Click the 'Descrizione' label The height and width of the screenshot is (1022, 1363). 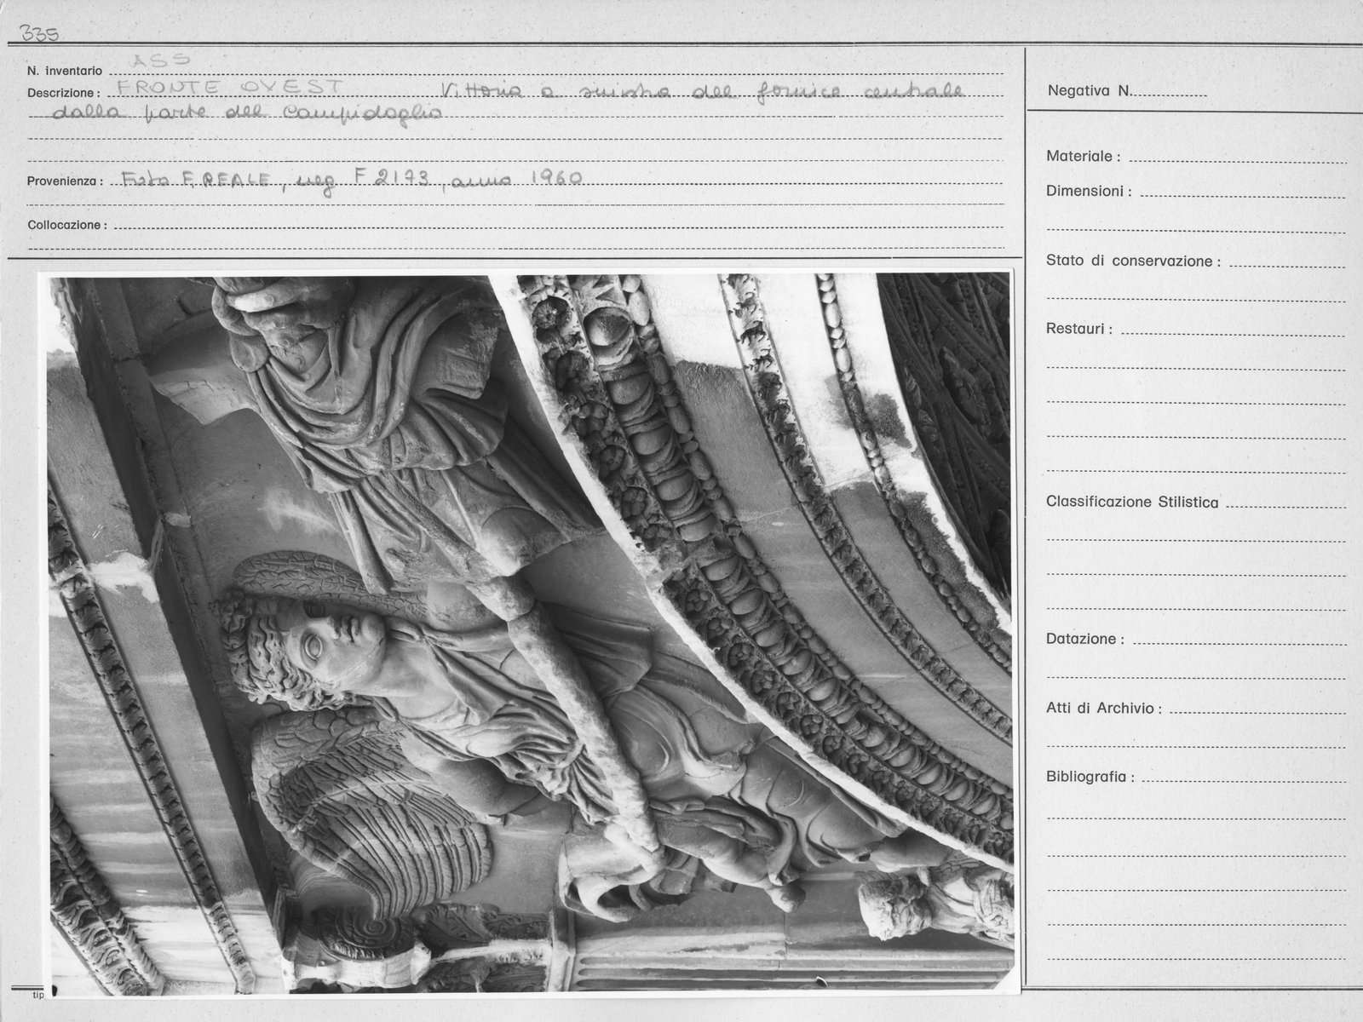click(x=64, y=94)
